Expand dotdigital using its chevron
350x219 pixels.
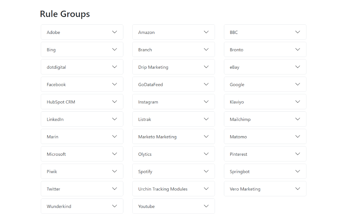pos(115,67)
